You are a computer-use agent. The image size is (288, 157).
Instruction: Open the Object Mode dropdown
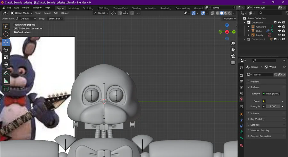21,13
